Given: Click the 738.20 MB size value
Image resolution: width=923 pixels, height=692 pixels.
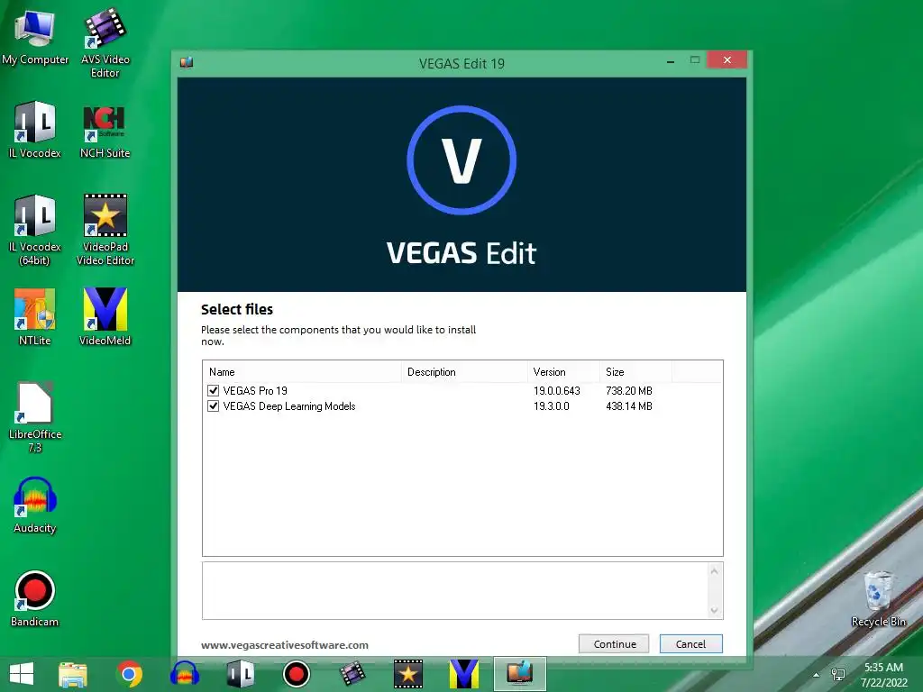Looking at the screenshot, I should pos(629,391).
